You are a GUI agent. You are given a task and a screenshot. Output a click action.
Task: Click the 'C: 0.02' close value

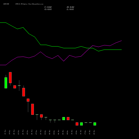click(48, 7)
